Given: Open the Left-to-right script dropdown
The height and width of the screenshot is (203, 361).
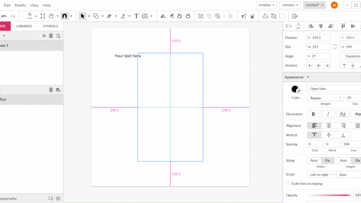Looking at the screenshot, I should [320, 175].
